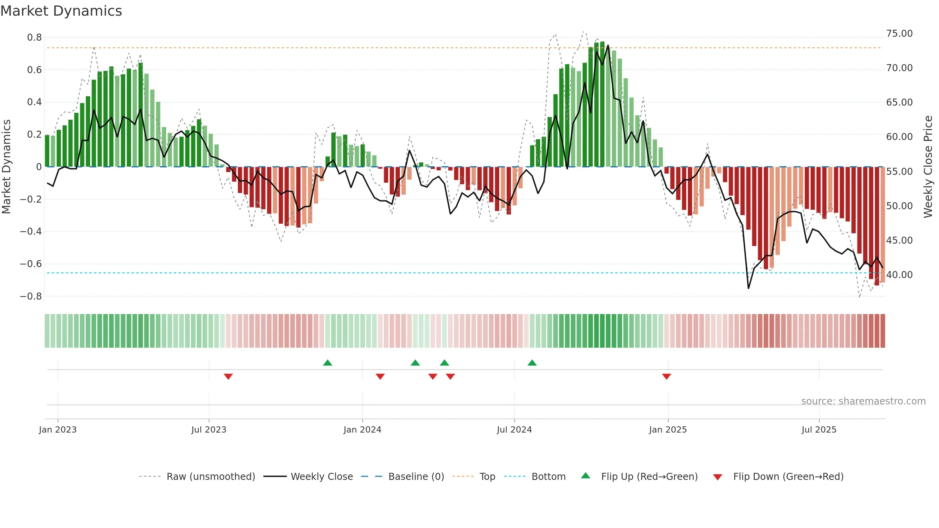Select the Baseline (0) legend entry
The image size is (939, 528).
click(x=403, y=476)
